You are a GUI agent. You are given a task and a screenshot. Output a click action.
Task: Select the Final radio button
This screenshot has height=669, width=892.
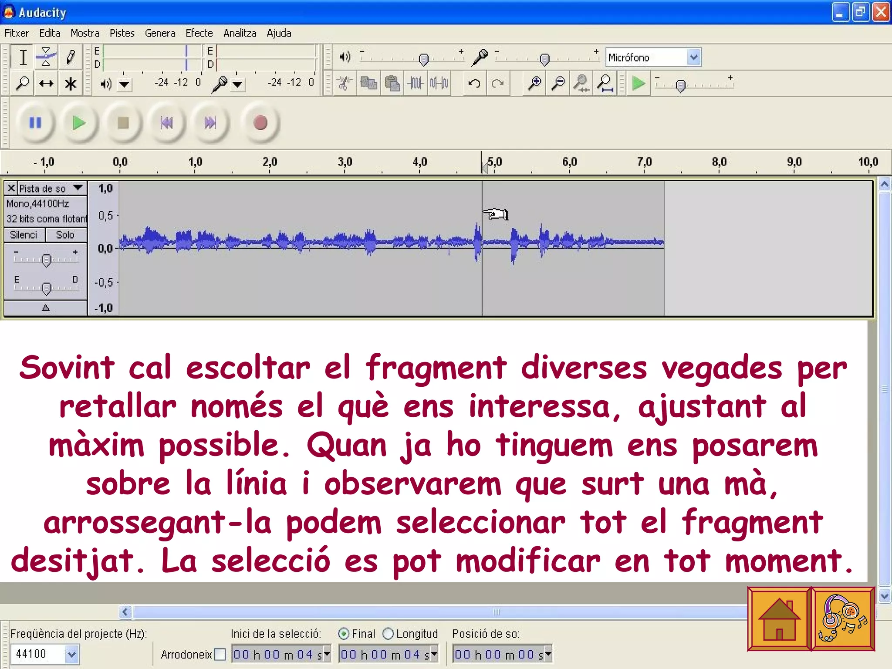[x=344, y=634]
